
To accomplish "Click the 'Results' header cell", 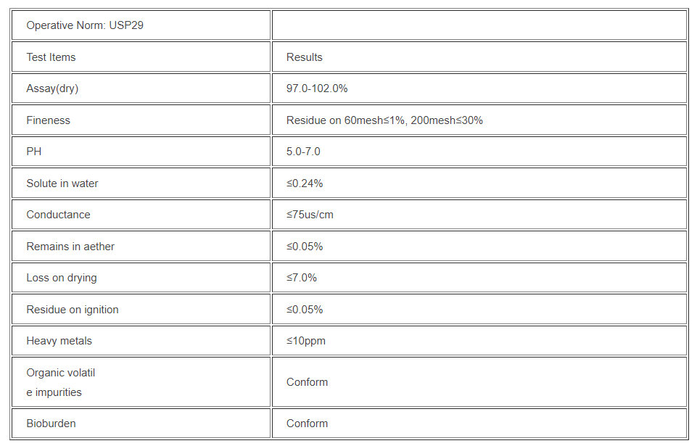I will 305,57.
